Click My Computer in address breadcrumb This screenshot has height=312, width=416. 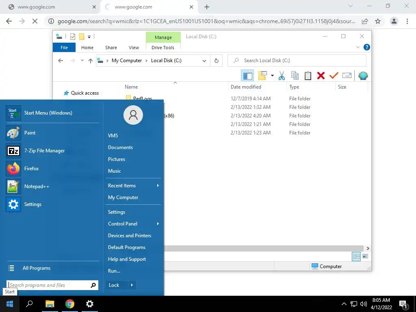pos(127,61)
